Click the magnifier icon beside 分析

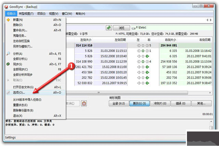(x=8, y=53)
